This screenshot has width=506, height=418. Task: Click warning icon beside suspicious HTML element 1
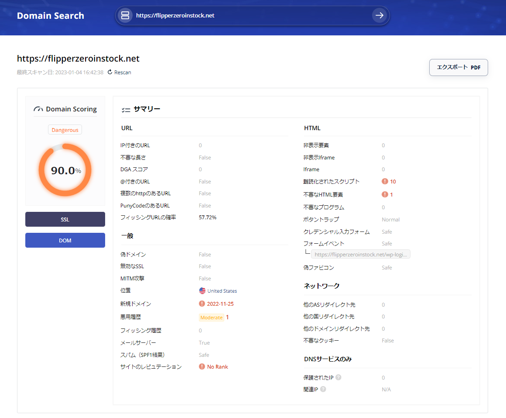point(385,194)
